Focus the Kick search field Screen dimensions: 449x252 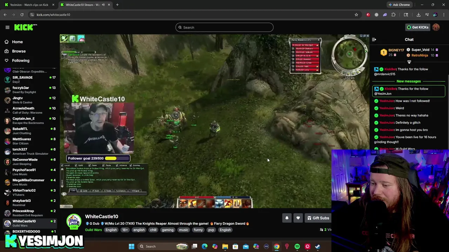(x=224, y=27)
